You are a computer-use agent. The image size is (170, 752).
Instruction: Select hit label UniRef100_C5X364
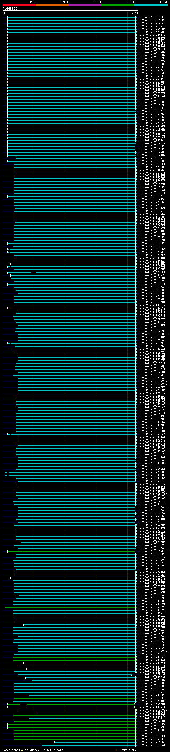[x=152, y=79]
